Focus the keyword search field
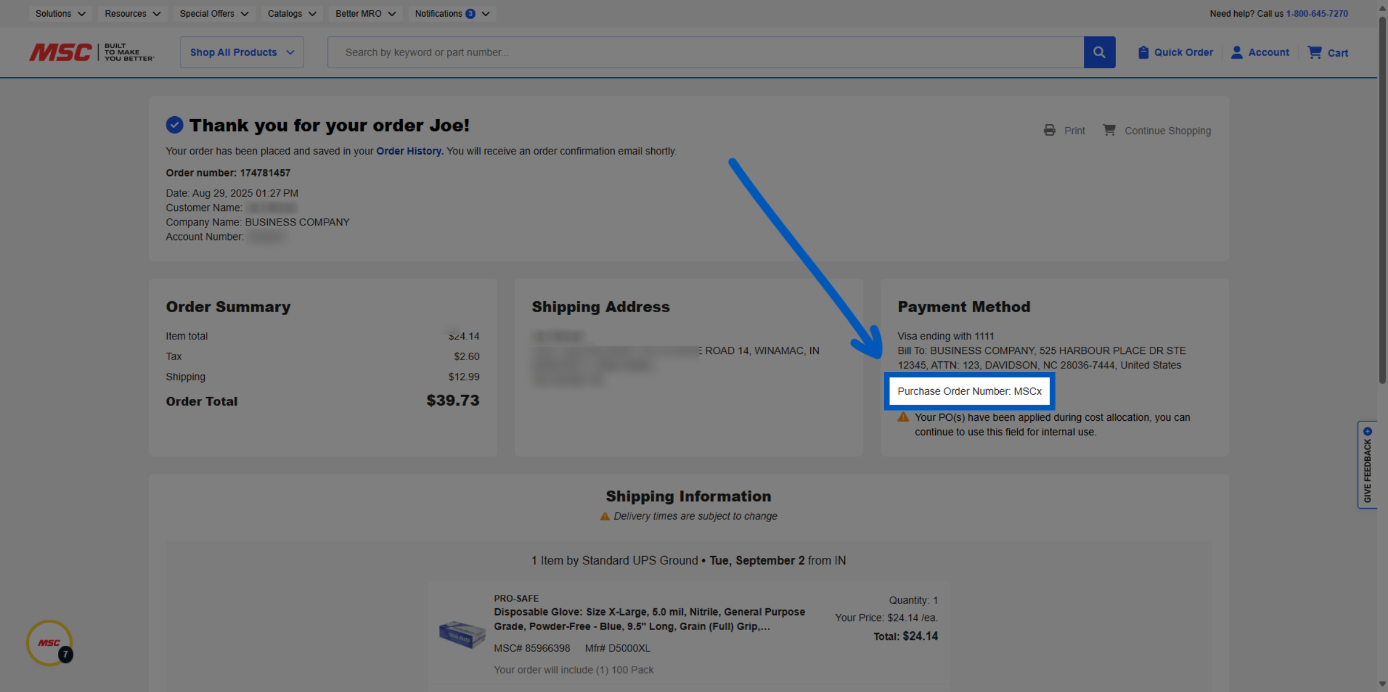The width and height of the screenshot is (1388, 692). point(705,52)
